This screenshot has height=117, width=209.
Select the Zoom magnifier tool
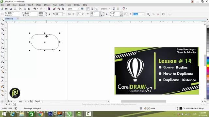click(x=2, y=33)
